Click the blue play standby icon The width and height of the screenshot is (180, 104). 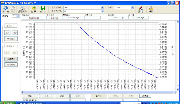coord(6,8)
